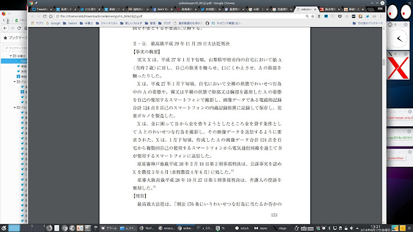
Task: Close the Tweetdeck tab
Action: pos(51,9)
